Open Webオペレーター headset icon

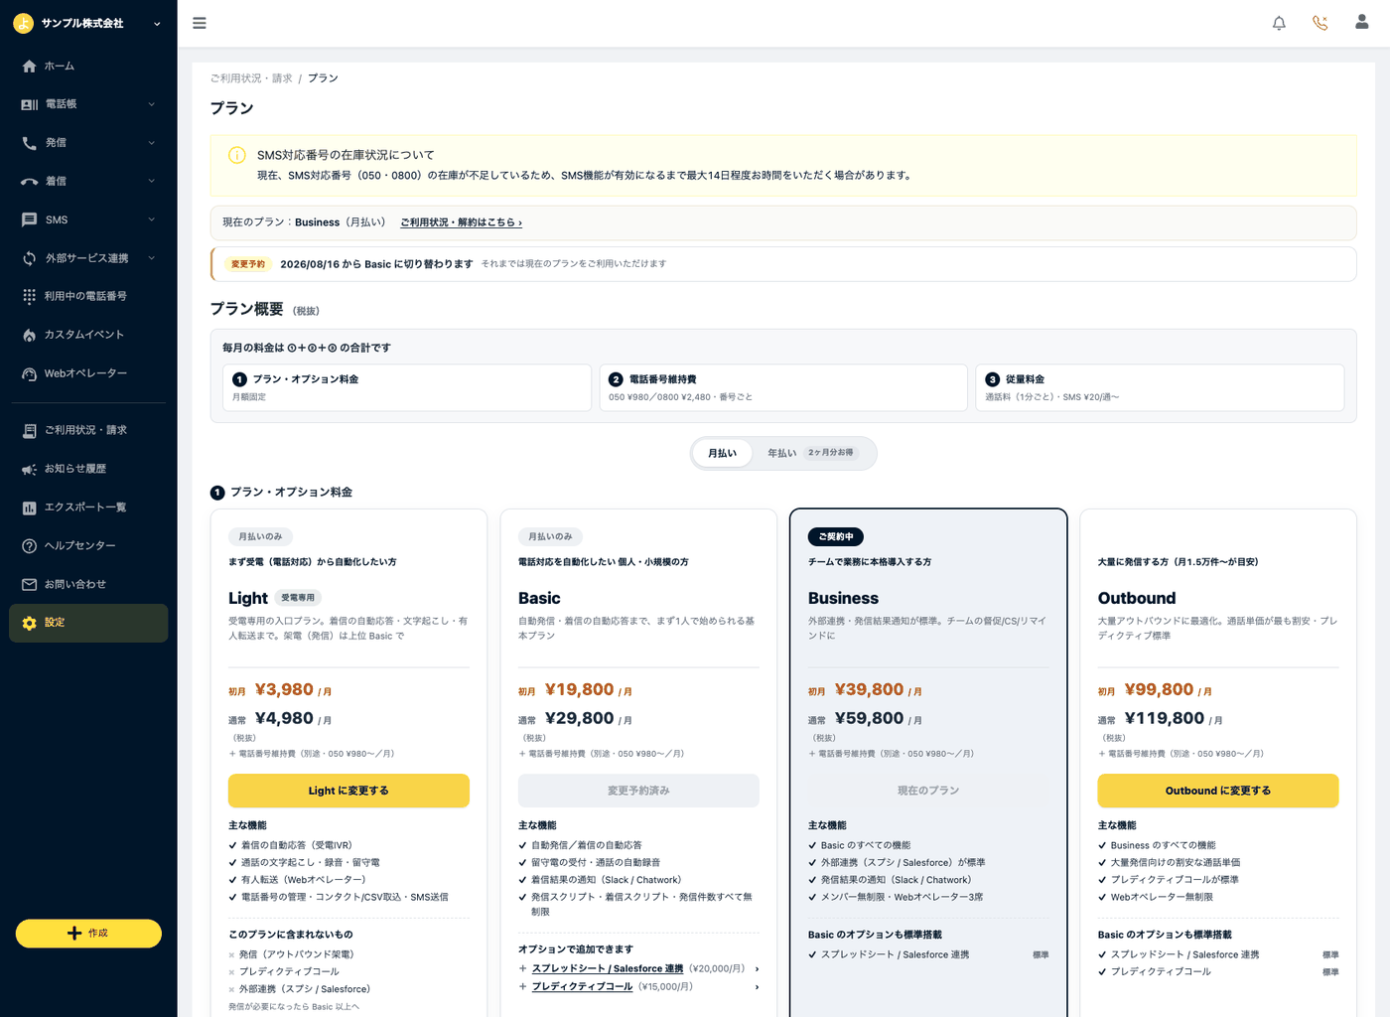29,373
